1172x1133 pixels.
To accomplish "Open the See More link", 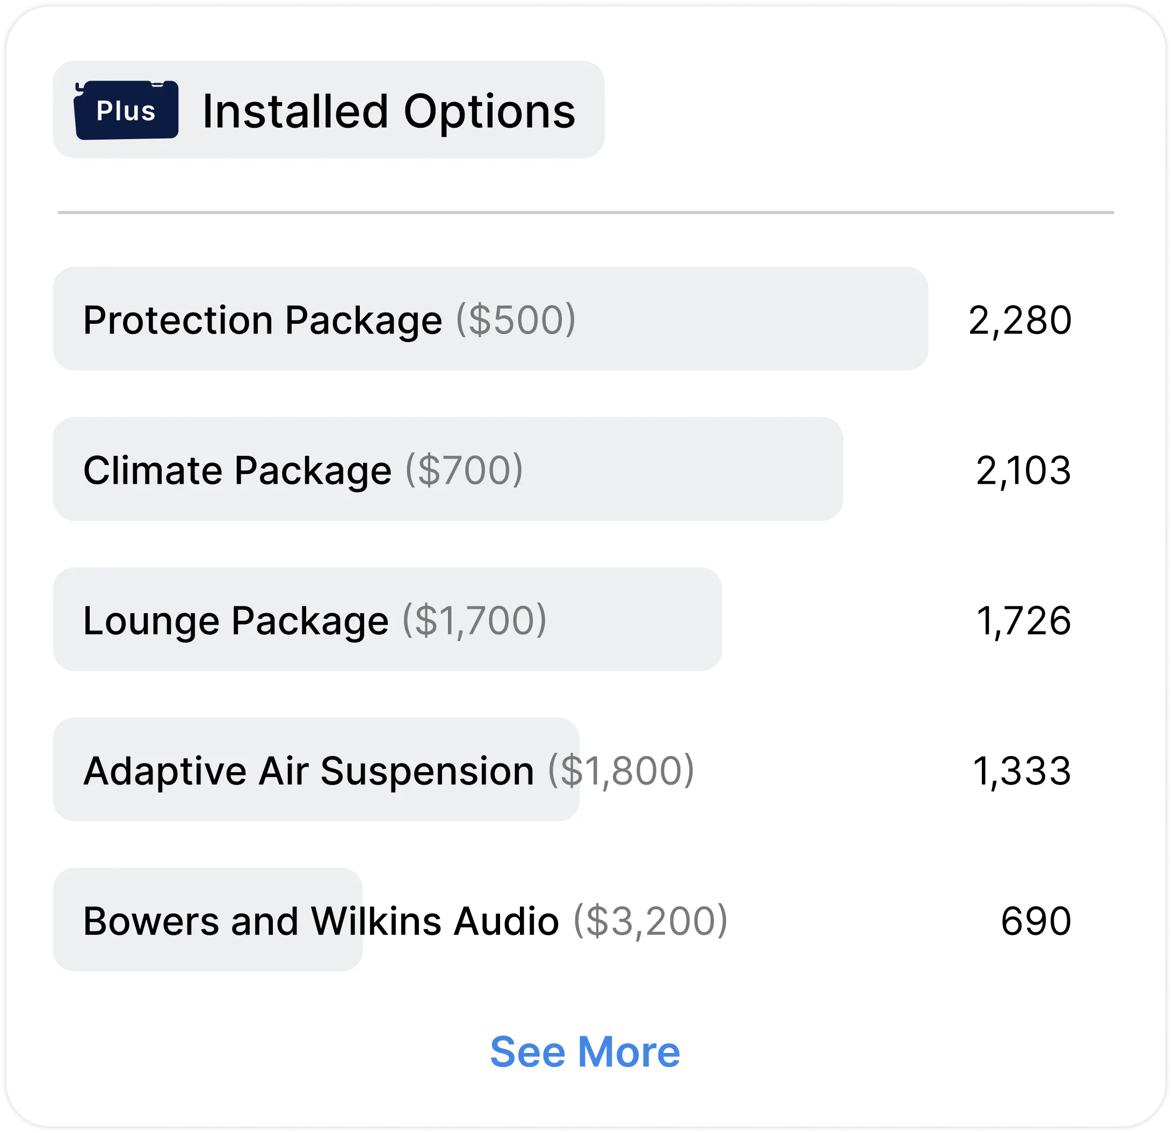I will click(x=585, y=1052).
